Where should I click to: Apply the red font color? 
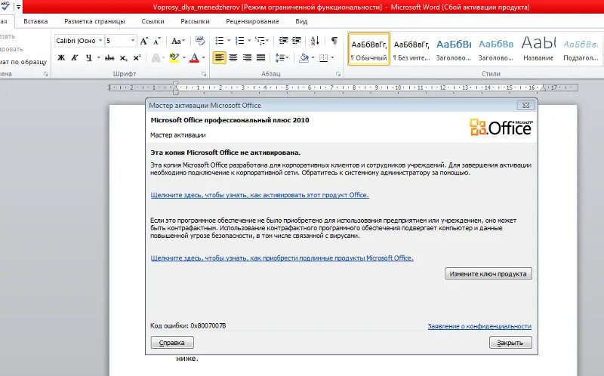(195, 58)
